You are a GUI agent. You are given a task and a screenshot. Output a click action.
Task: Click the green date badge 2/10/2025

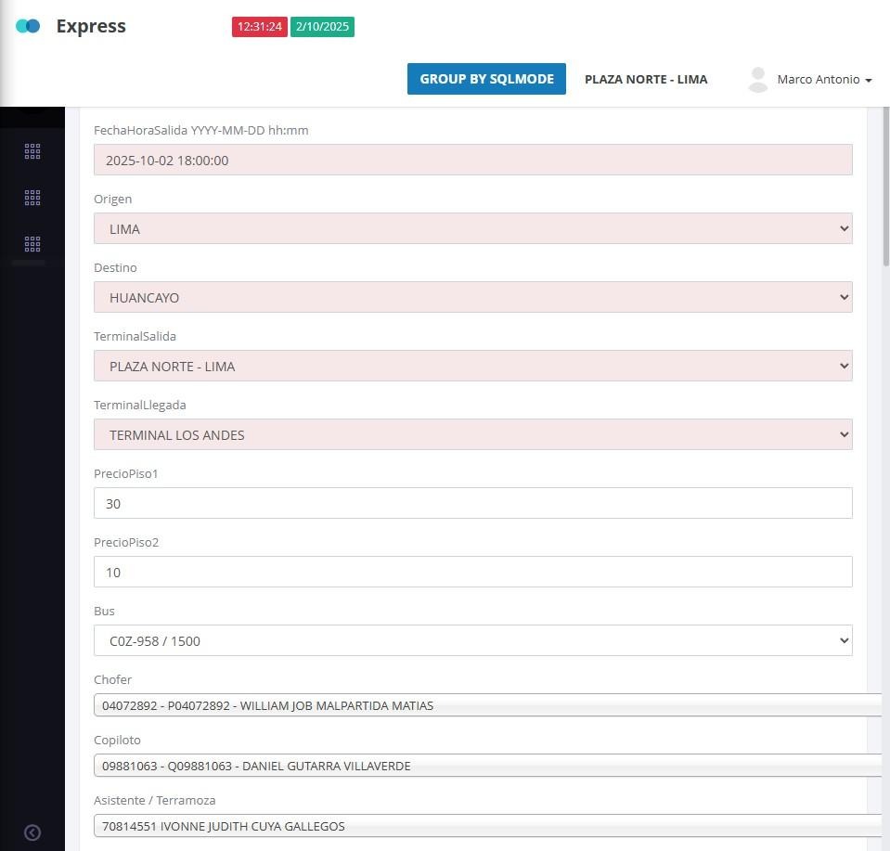tap(322, 27)
